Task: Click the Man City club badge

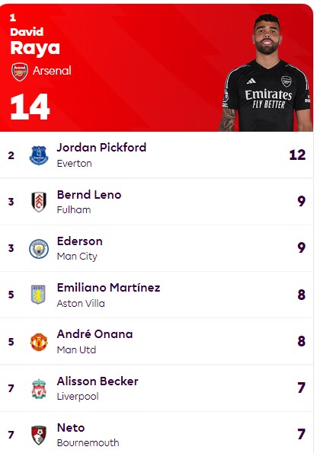Action: coord(39,248)
